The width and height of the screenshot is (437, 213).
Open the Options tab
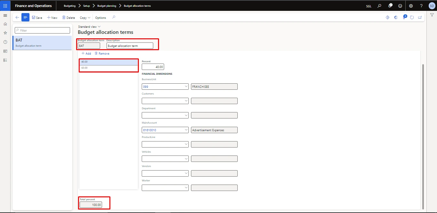pos(100,18)
